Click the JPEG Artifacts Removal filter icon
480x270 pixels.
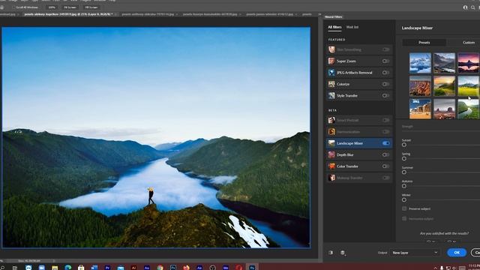(x=331, y=73)
